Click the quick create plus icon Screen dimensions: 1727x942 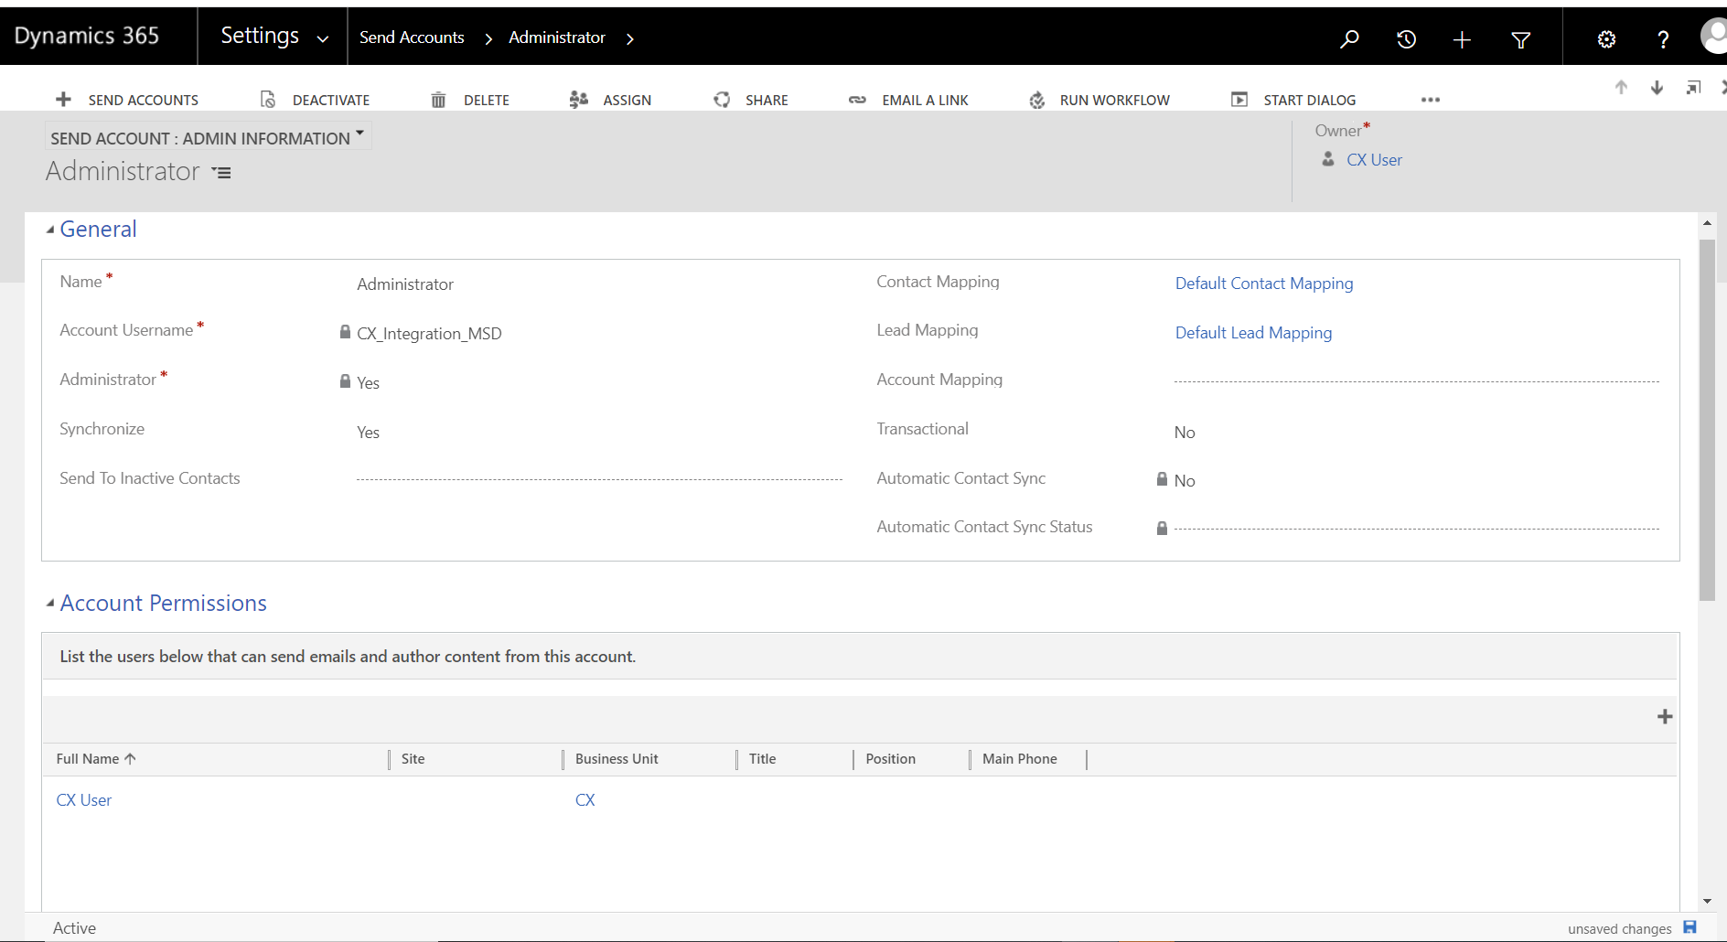click(1462, 39)
